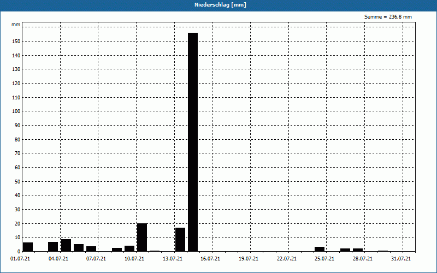
Task: Click the x-axis label 28.07.21
Action: pos(363,259)
